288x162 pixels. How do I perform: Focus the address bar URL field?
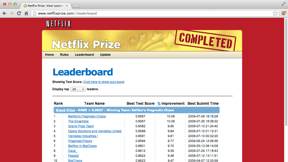coord(154,13)
